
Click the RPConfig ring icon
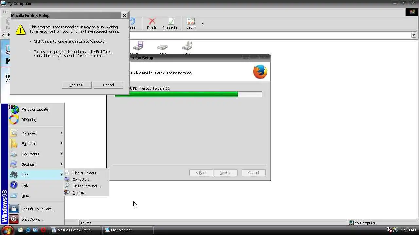14,120
